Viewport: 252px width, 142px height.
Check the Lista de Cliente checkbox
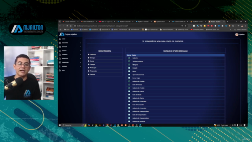(x=129, y=95)
